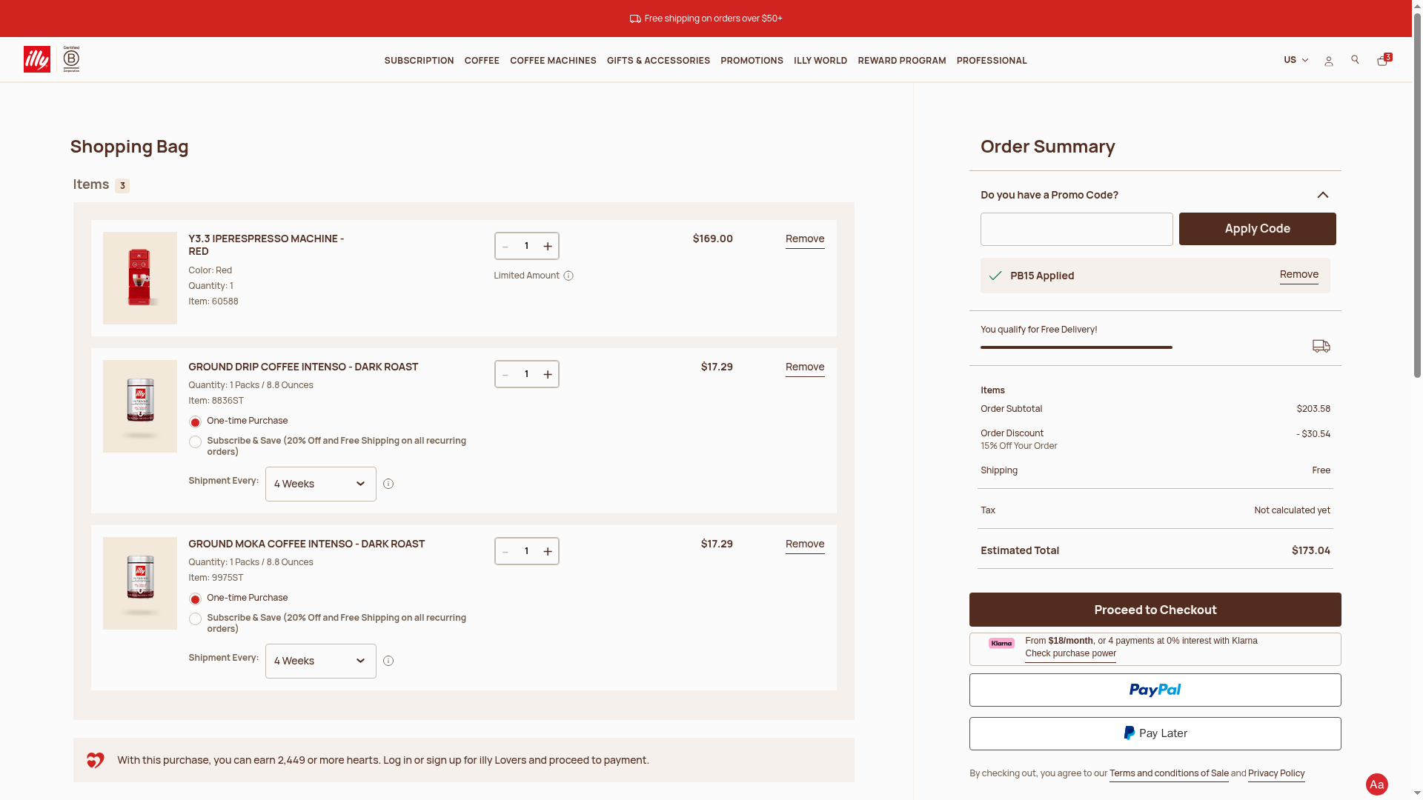Open the Coffee Machines menu
The height and width of the screenshot is (800, 1423).
(553, 61)
